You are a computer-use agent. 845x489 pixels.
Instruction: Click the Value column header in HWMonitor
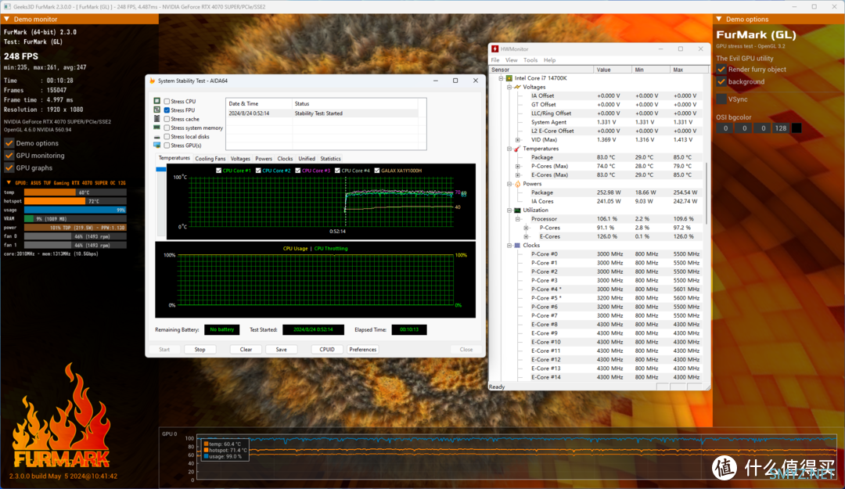click(613, 70)
